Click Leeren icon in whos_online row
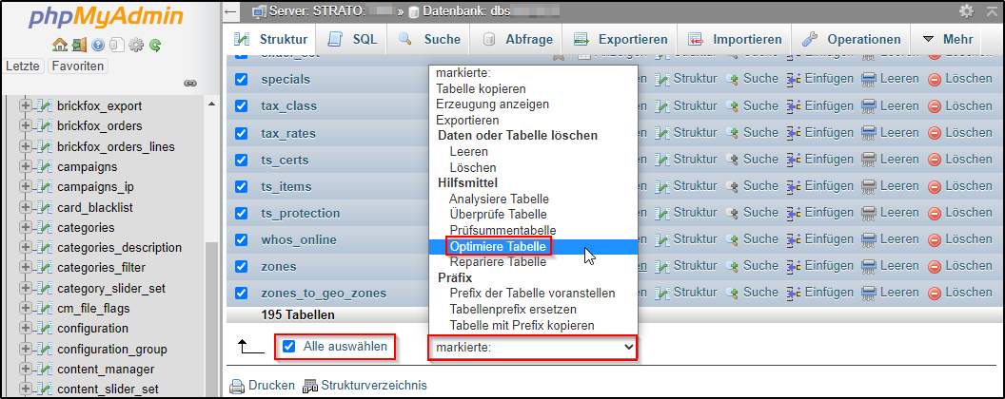 (869, 239)
